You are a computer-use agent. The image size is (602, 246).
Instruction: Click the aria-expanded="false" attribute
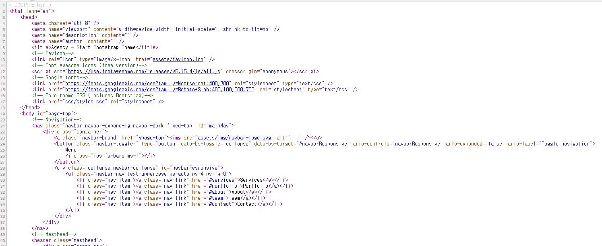[x=475, y=144]
